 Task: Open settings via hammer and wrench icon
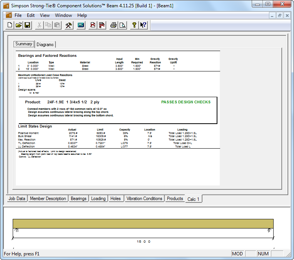click(69, 25)
